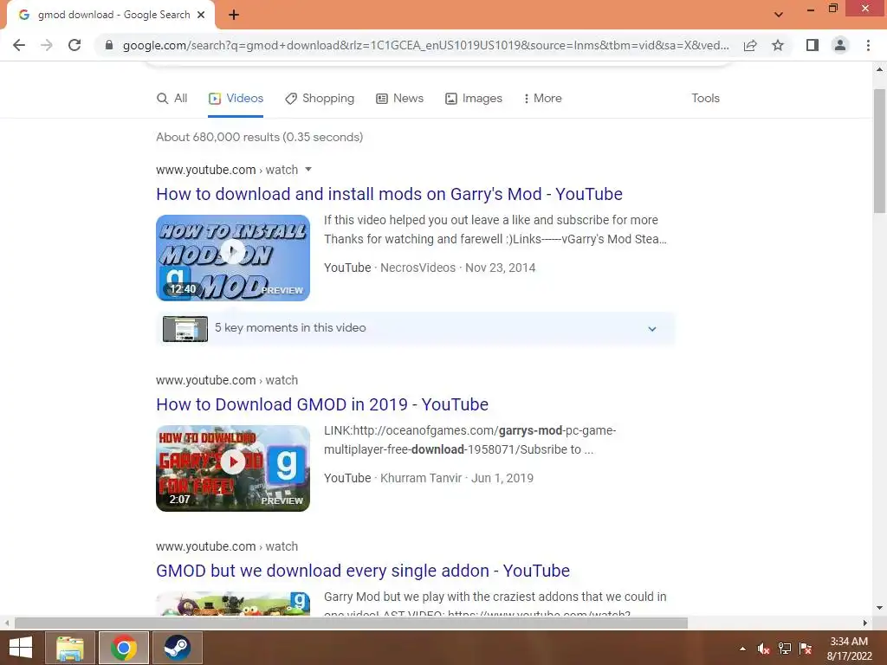Share this page icon in address bar
This screenshot has width=887, height=665.
tap(750, 45)
